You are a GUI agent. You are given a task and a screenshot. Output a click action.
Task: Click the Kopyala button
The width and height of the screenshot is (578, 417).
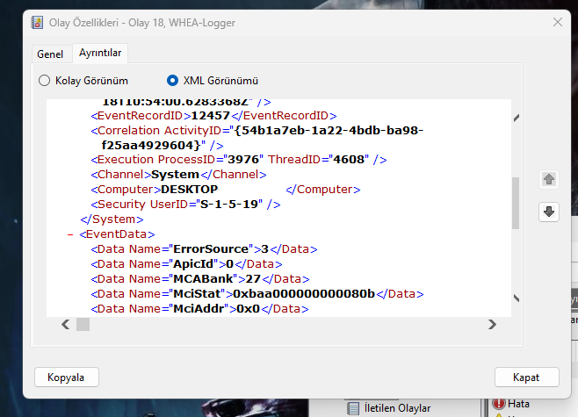tap(67, 377)
